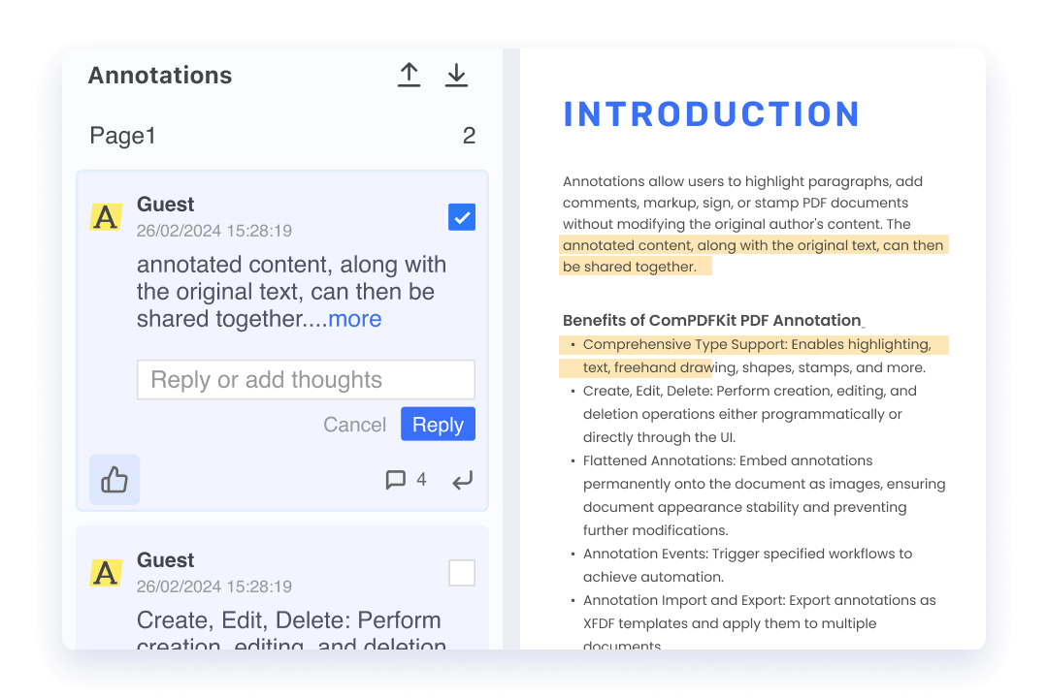Click the first annotation's comment count "4"

(421, 479)
